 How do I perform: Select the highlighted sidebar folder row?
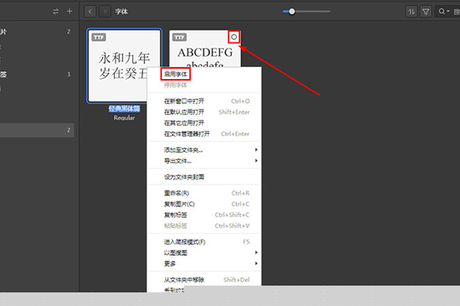[37, 130]
